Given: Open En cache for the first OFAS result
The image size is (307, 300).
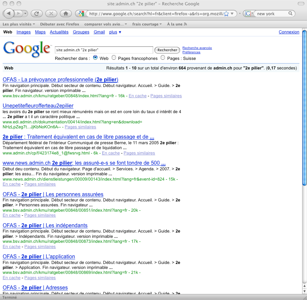Looking at the screenshot, I should pyautogui.click(x=138, y=96).
